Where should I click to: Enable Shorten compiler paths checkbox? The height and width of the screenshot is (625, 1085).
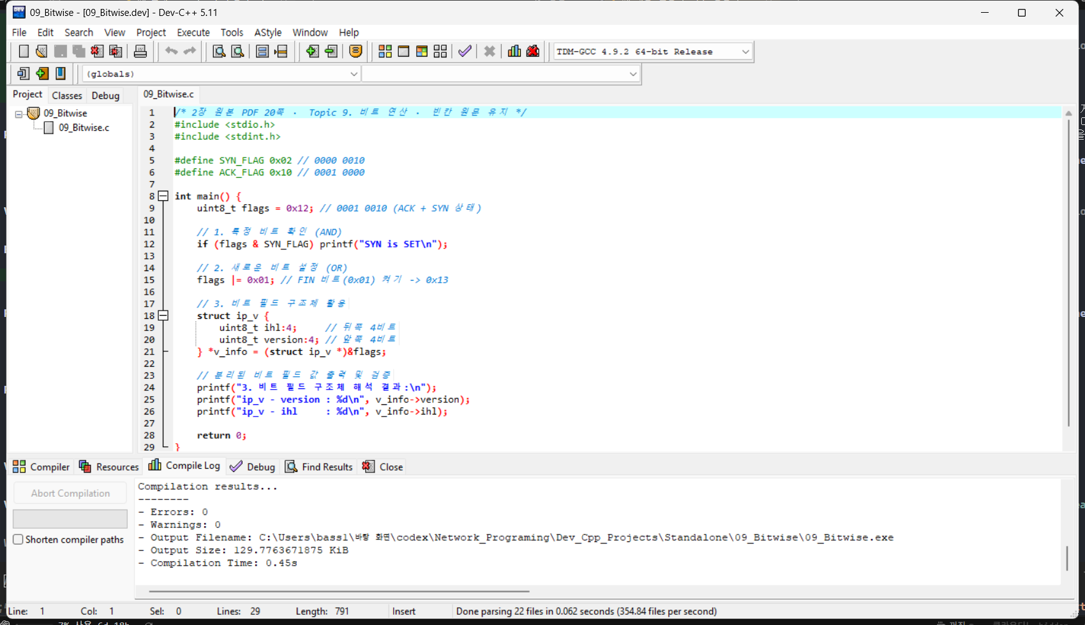pos(19,540)
